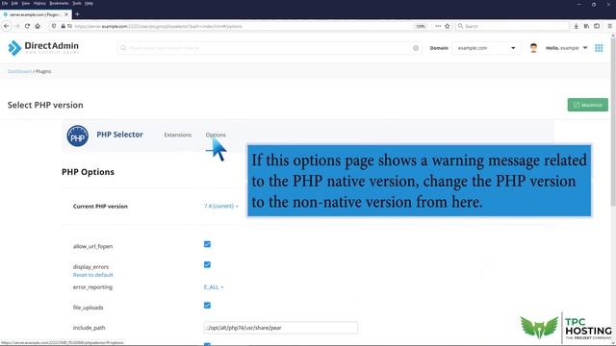This screenshot has width=616, height=346.
Task: Open the Tools menu
Action: coord(77,3)
